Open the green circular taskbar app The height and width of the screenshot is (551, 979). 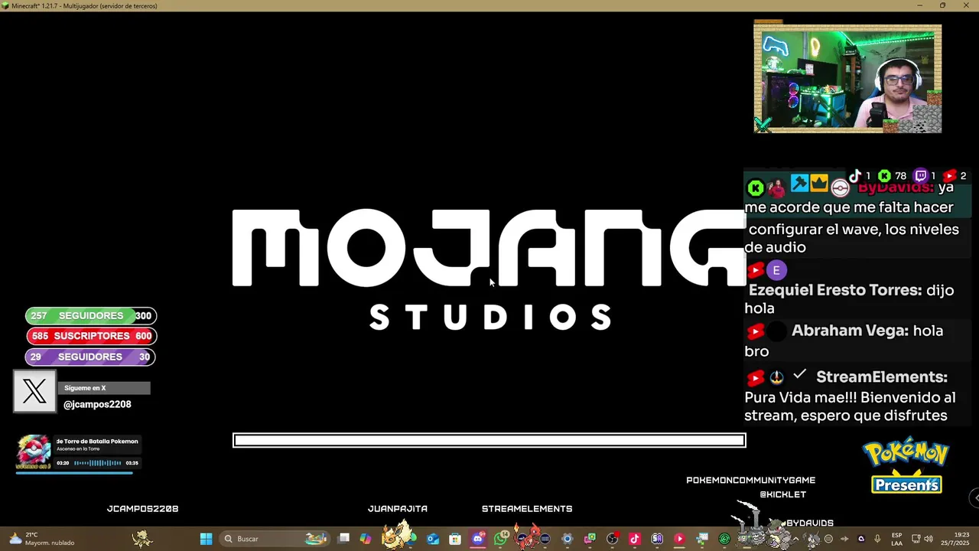[x=724, y=539]
